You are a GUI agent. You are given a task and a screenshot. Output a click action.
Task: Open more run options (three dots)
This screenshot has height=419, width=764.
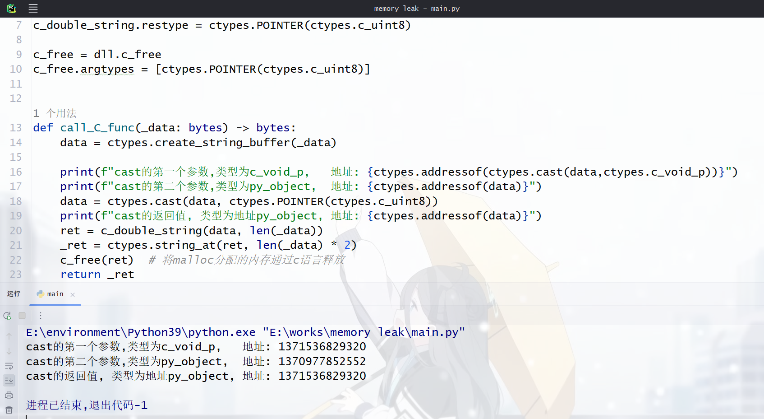click(x=41, y=316)
